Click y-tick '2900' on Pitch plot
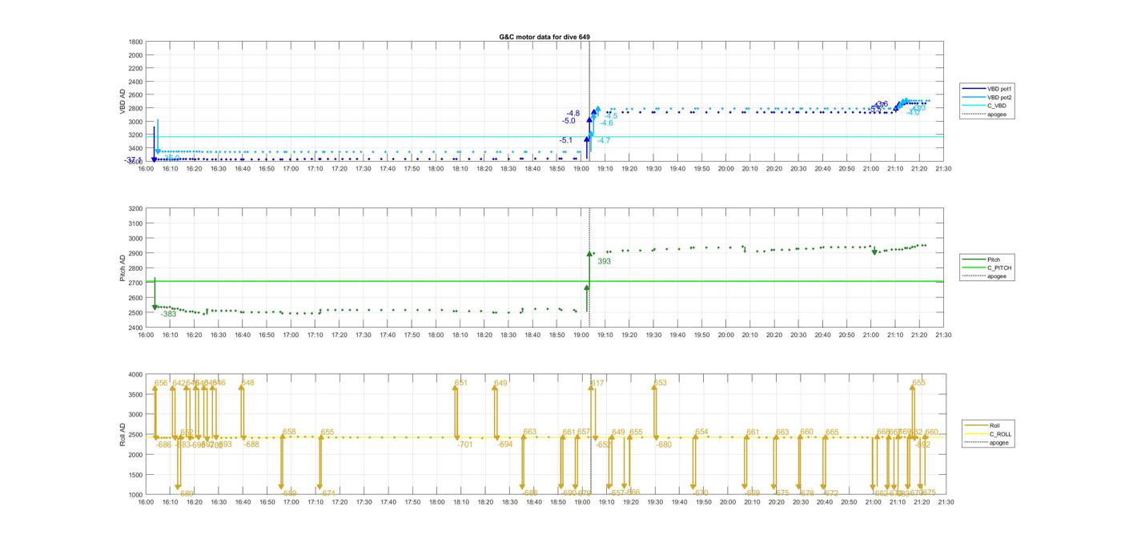 [x=135, y=253]
